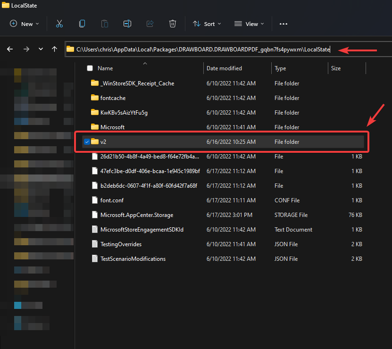Screen dimensions: 392x349
Task: Sort by the Size column header
Action: tap(335, 68)
